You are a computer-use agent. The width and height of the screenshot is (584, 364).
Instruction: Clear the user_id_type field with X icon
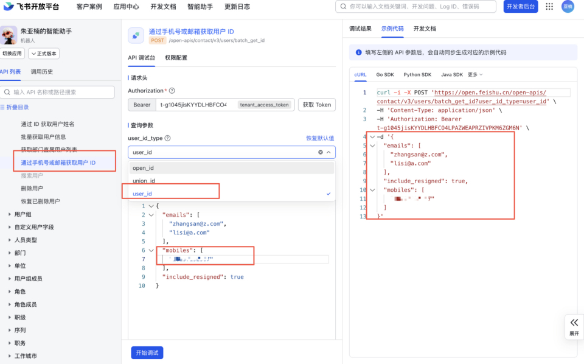tap(321, 152)
